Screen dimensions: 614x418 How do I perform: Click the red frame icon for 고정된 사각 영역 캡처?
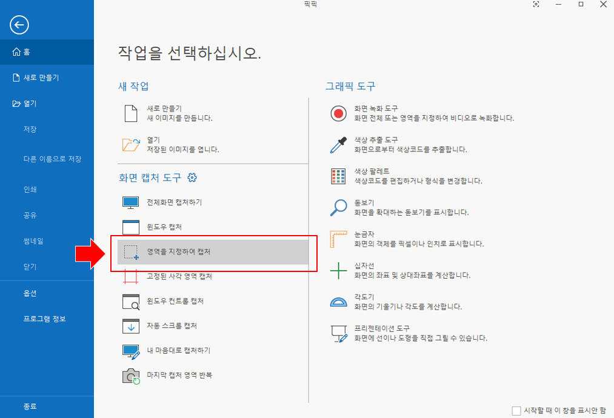point(131,276)
